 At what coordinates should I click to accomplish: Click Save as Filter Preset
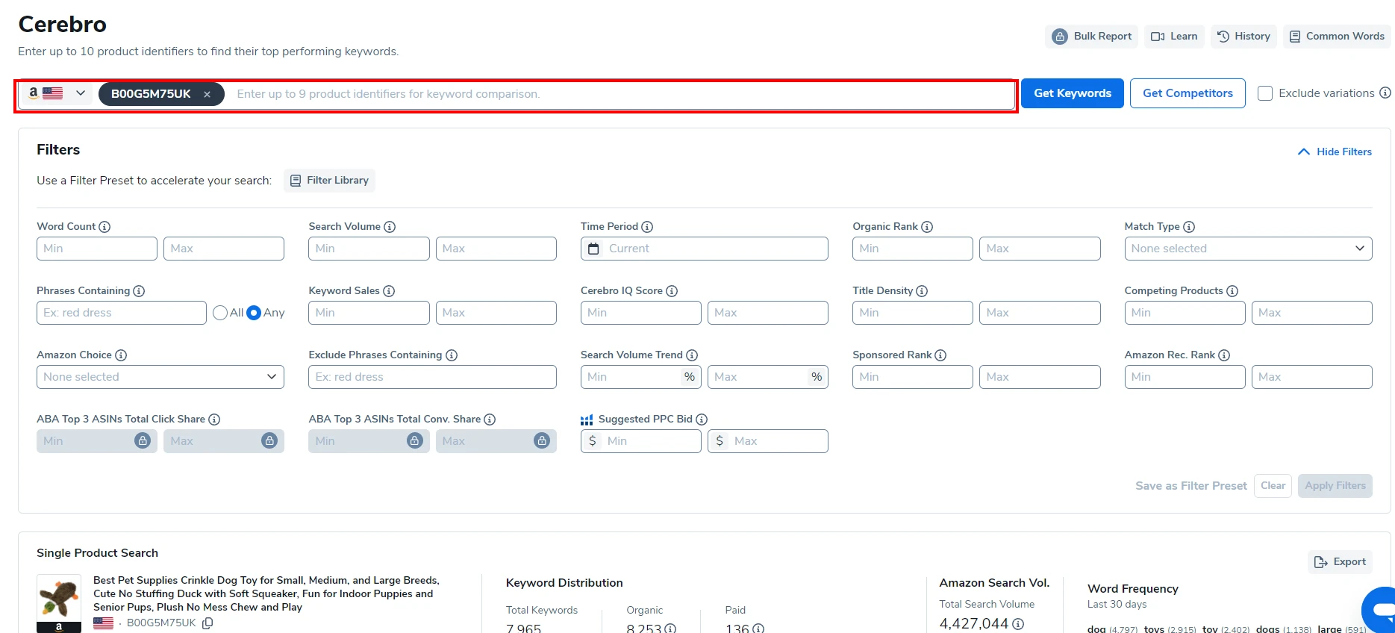[x=1191, y=486]
